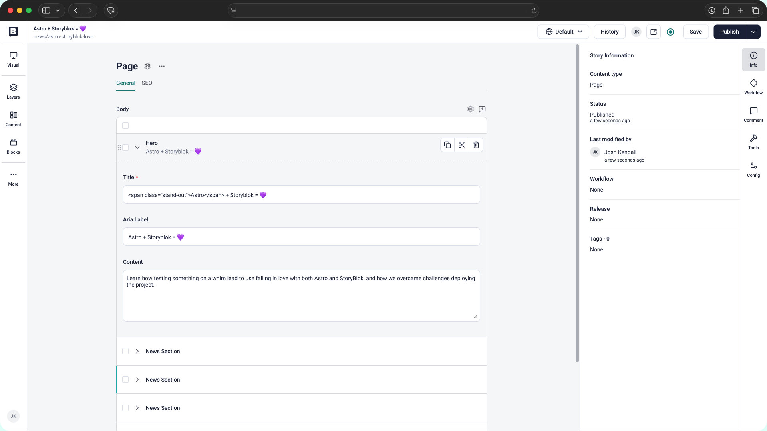Tick the first News Section checkbox
767x431 pixels.
125,351
